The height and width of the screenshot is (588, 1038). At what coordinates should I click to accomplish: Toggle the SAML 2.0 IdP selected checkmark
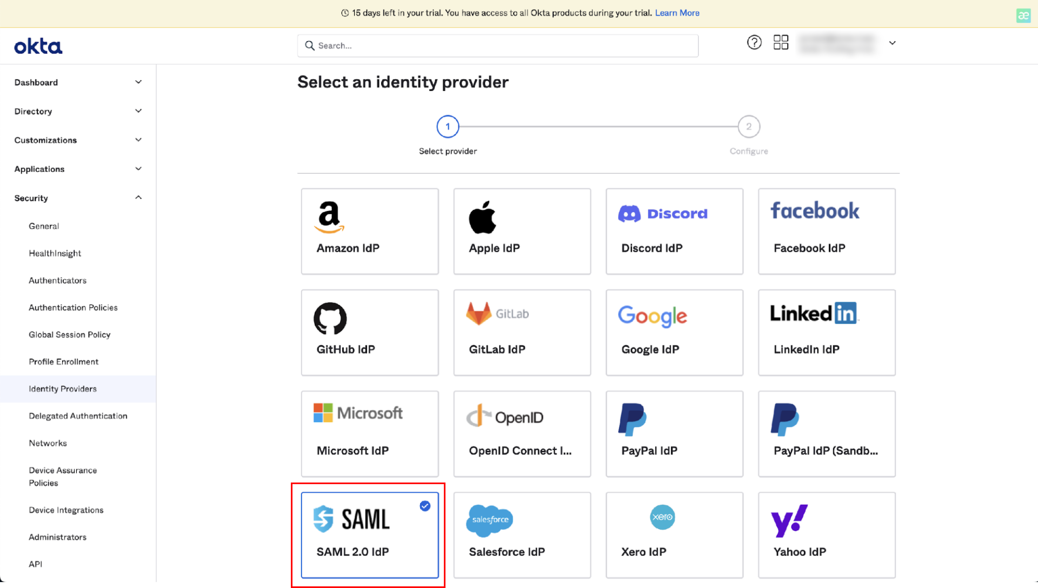425,506
